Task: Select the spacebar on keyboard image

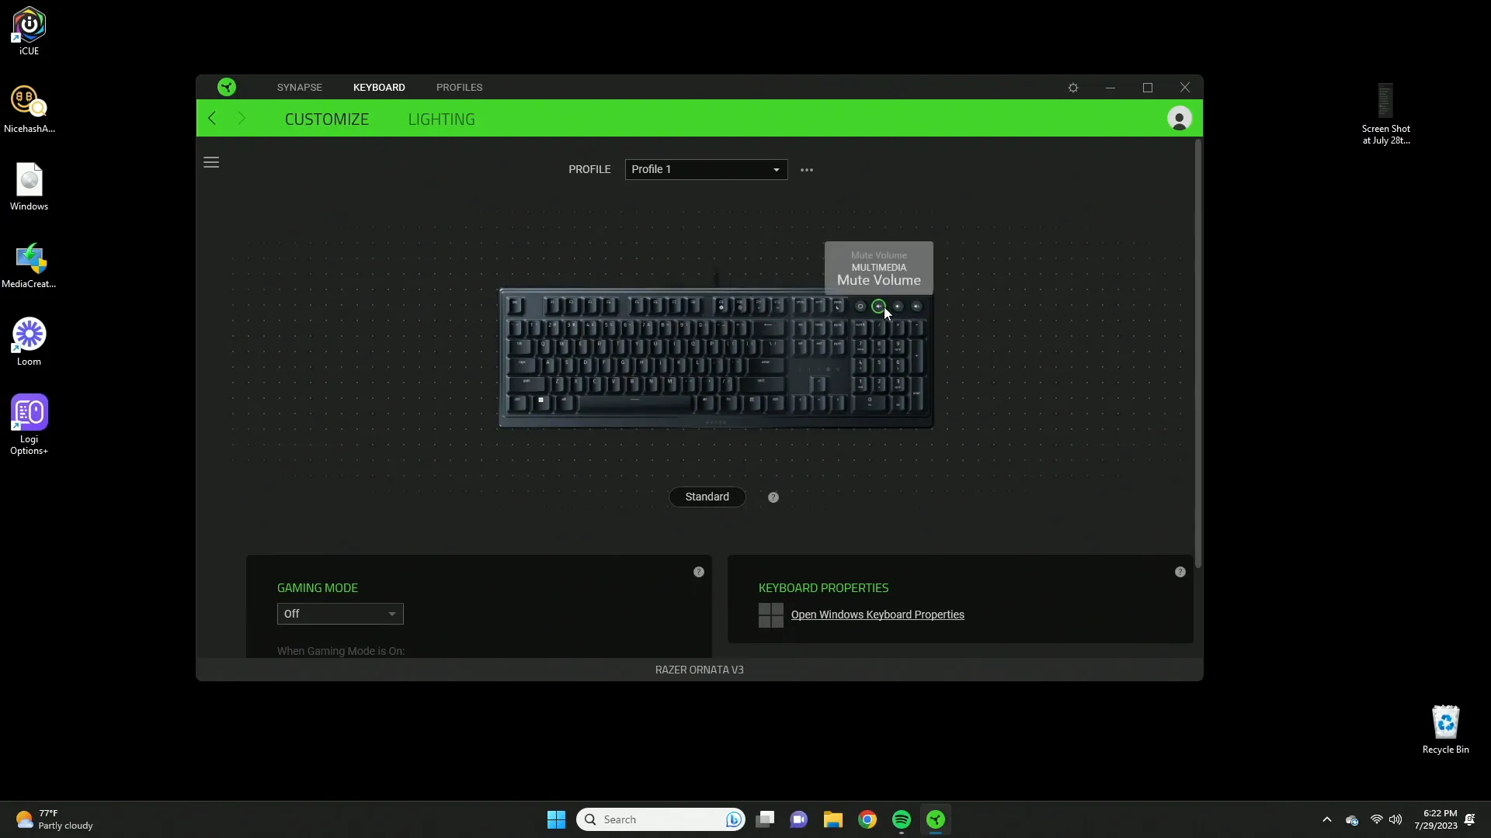Action: (635, 402)
